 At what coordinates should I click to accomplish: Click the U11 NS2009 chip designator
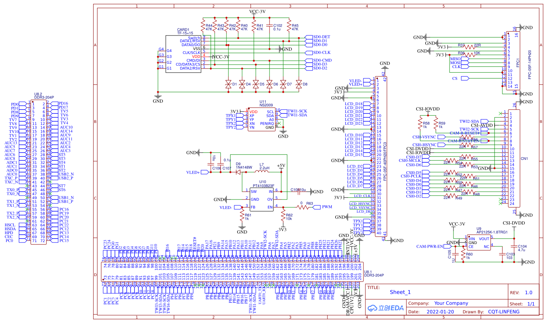(x=266, y=104)
